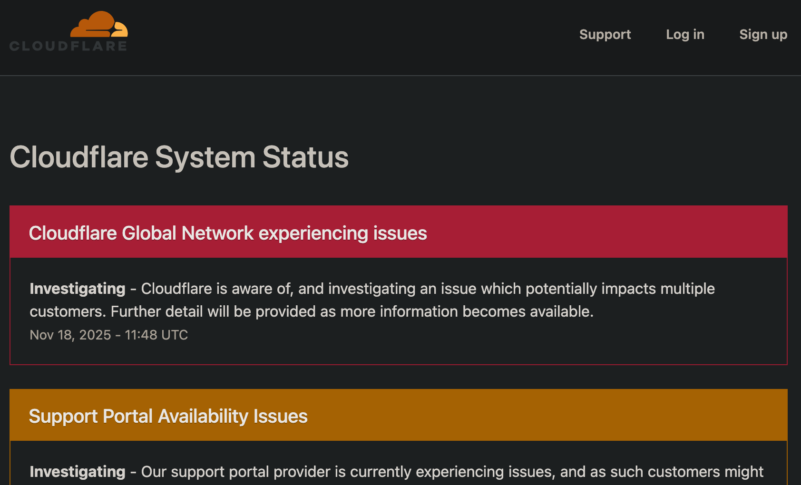This screenshot has height=485, width=801.
Task: Open the Sign up page
Action: point(763,35)
